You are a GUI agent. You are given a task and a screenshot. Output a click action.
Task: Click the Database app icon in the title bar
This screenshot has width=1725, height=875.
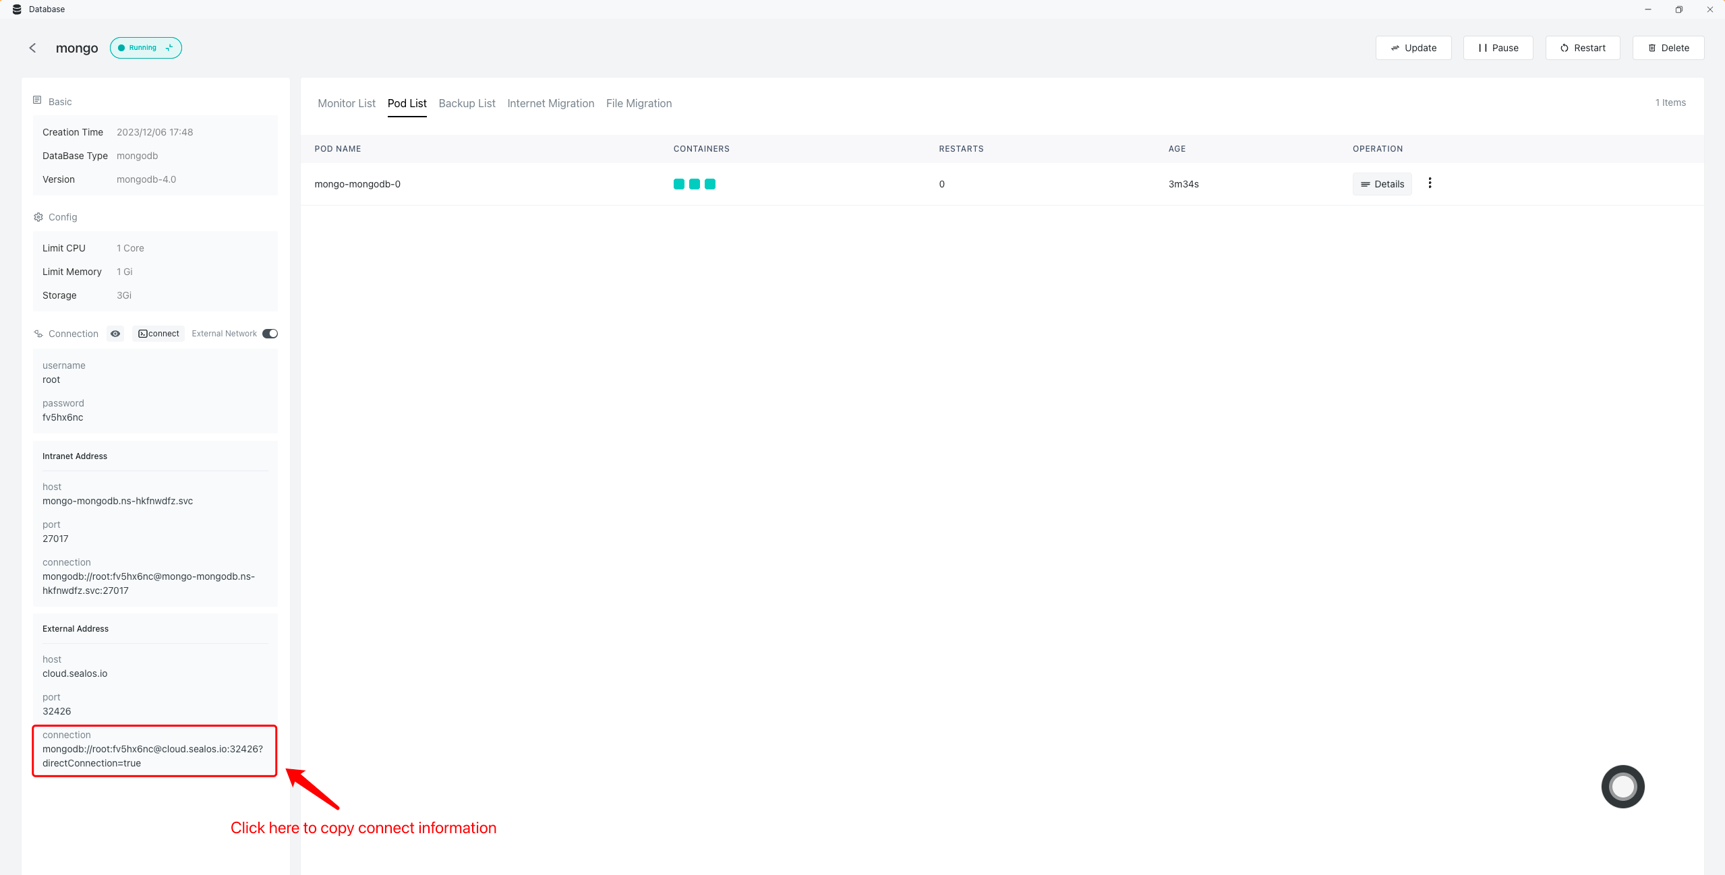[17, 9]
